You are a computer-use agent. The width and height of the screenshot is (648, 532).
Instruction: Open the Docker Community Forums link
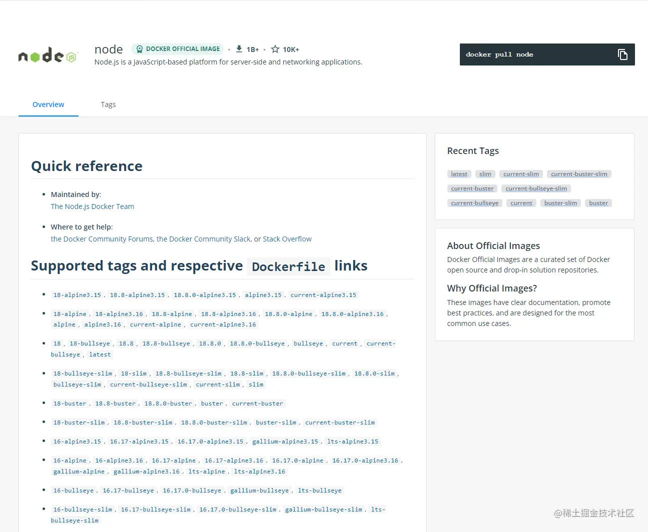[102, 239]
